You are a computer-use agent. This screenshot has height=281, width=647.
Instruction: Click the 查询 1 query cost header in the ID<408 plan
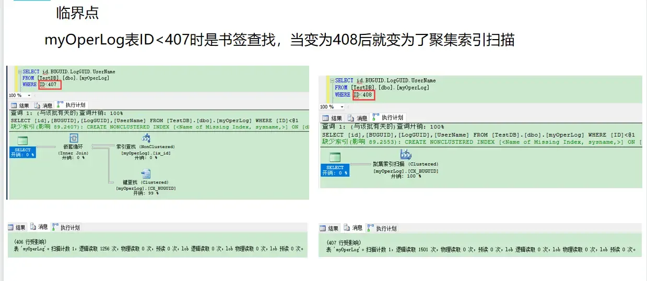click(x=383, y=127)
